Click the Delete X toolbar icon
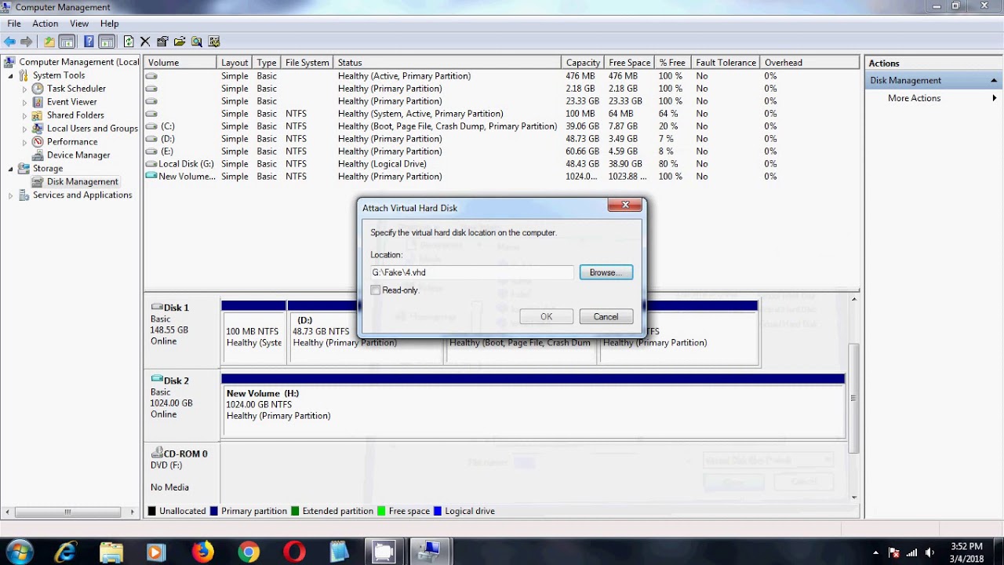 (x=145, y=42)
